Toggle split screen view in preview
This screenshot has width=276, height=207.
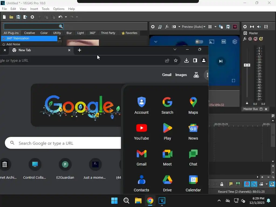point(174,27)
